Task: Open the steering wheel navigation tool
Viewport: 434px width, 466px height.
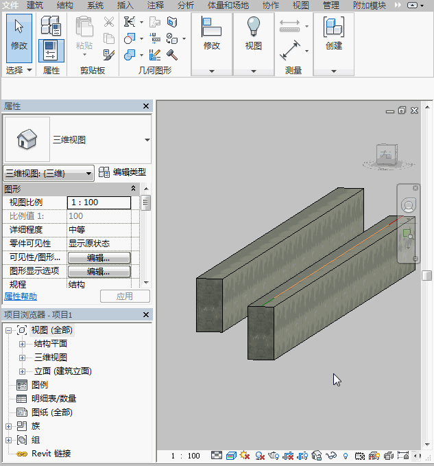Action: pyautogui.click(x=408, y=205)
